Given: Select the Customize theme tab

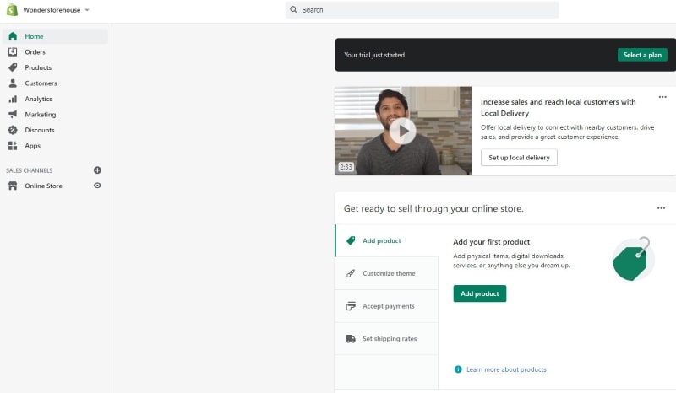Looking at the screenshot, I should coord(388,273).
